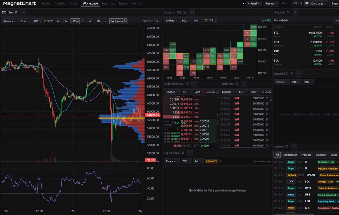
Task: Select the ETH row in My watchlist
Action: pyautogui.click(x=306, y=44)
